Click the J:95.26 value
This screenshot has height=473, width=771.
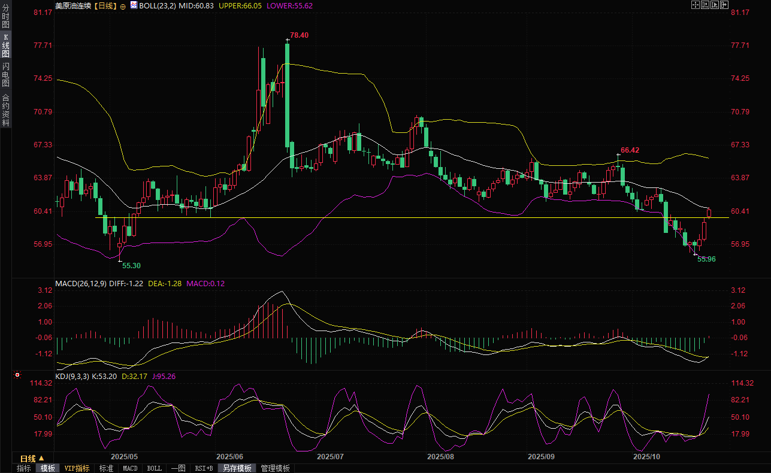click(x=163, y=377)
